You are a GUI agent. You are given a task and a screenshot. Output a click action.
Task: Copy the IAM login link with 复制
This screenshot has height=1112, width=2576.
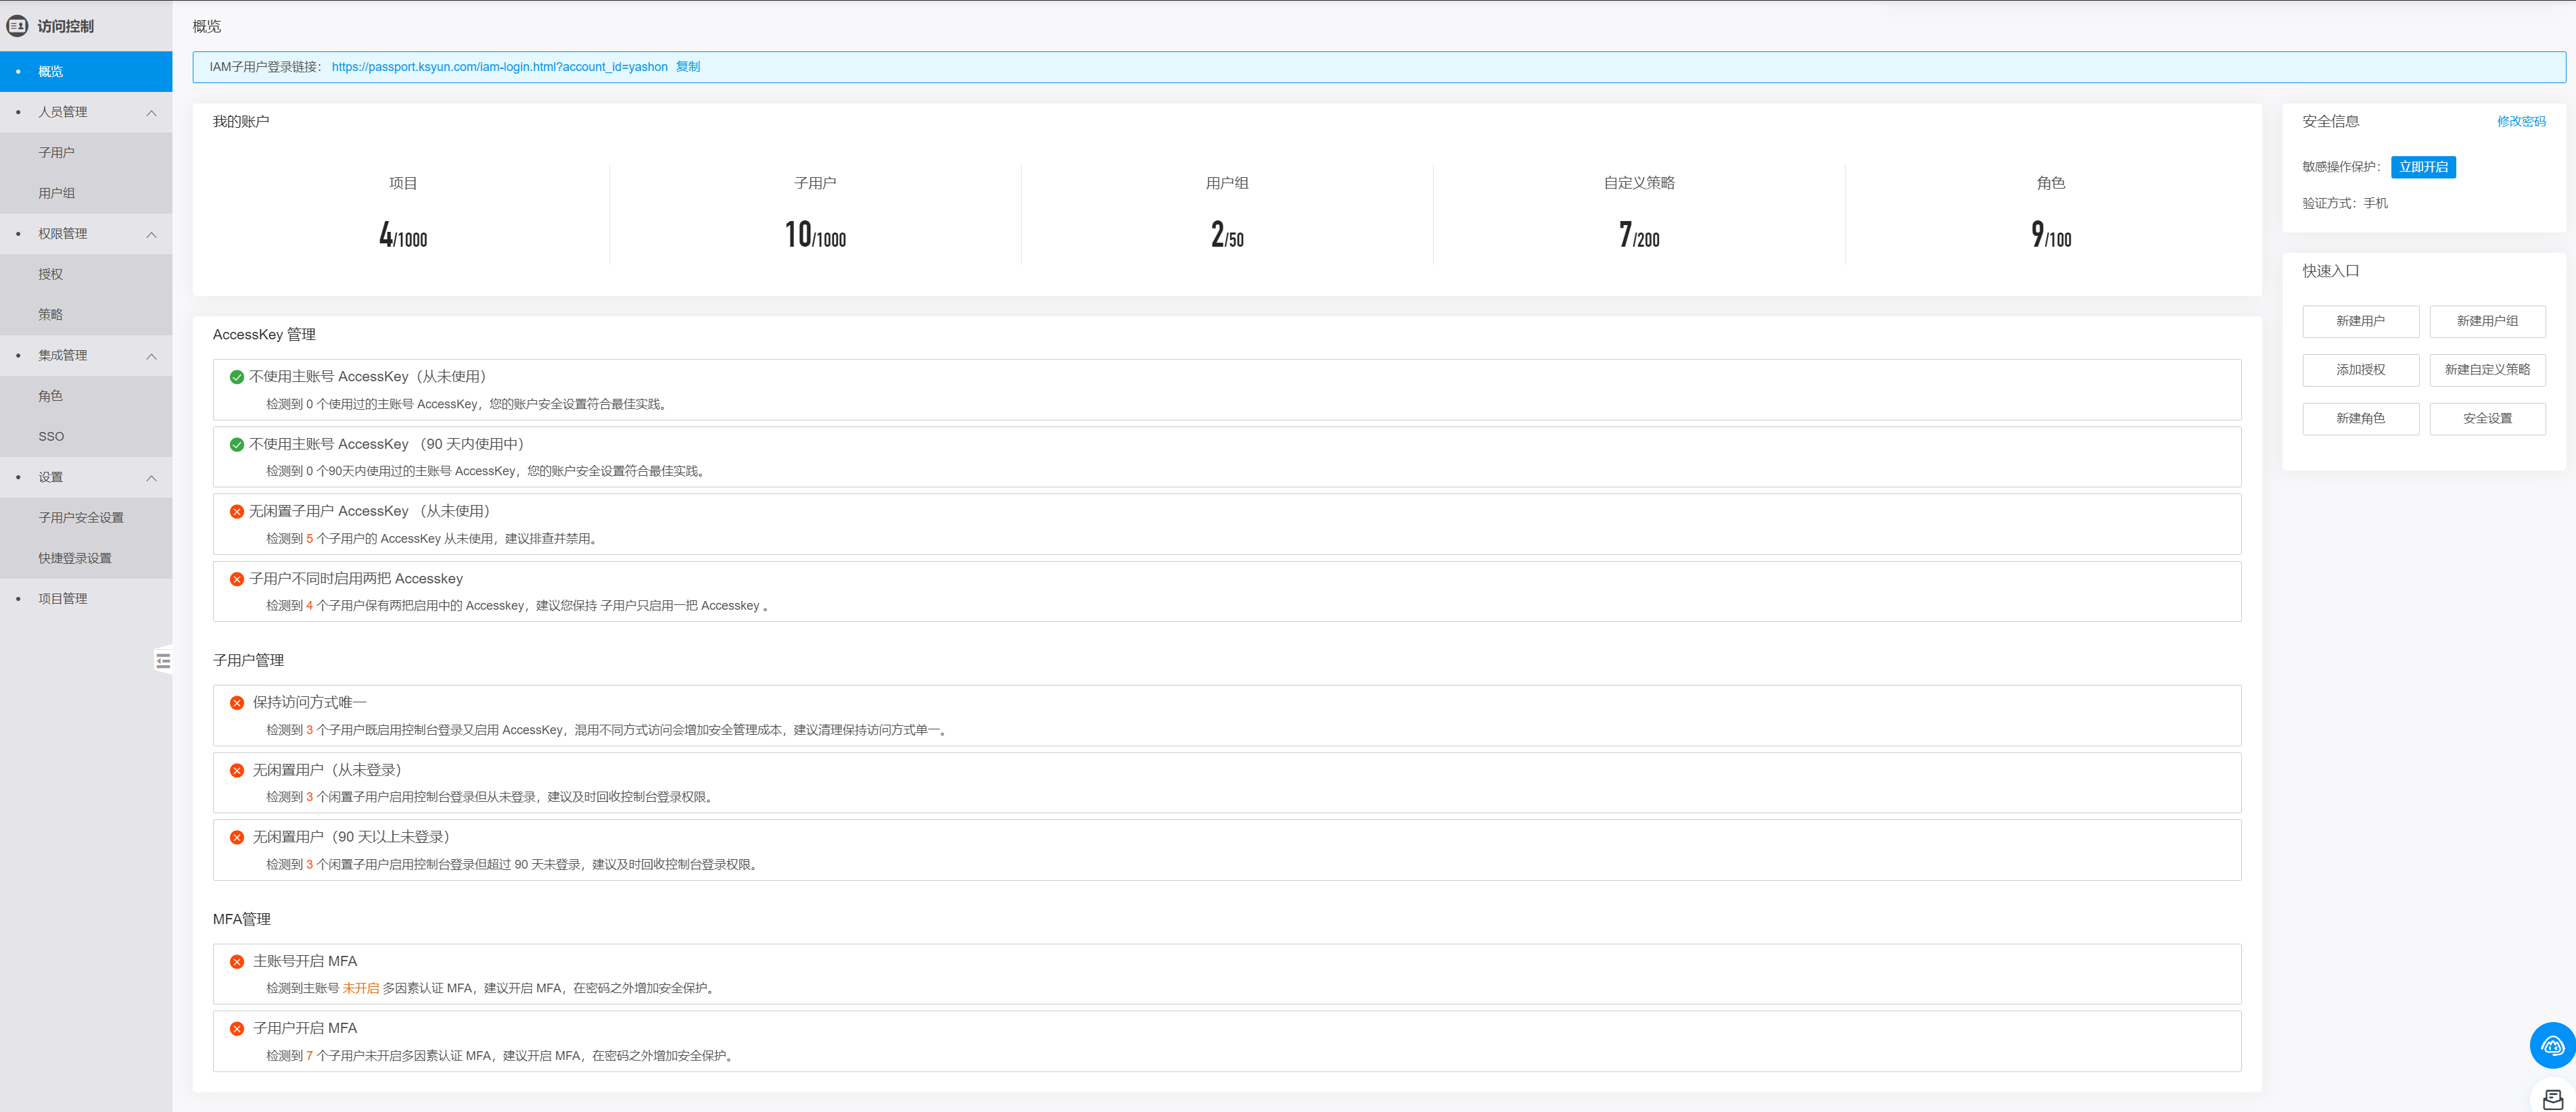pyautogui.click(x=687, y=67)
